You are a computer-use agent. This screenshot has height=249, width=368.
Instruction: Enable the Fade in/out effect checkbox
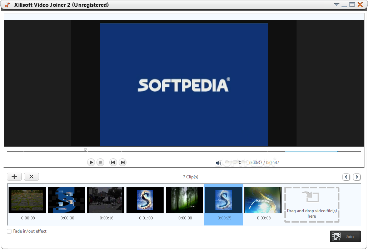pyautogui.click(x=9, y=231)
